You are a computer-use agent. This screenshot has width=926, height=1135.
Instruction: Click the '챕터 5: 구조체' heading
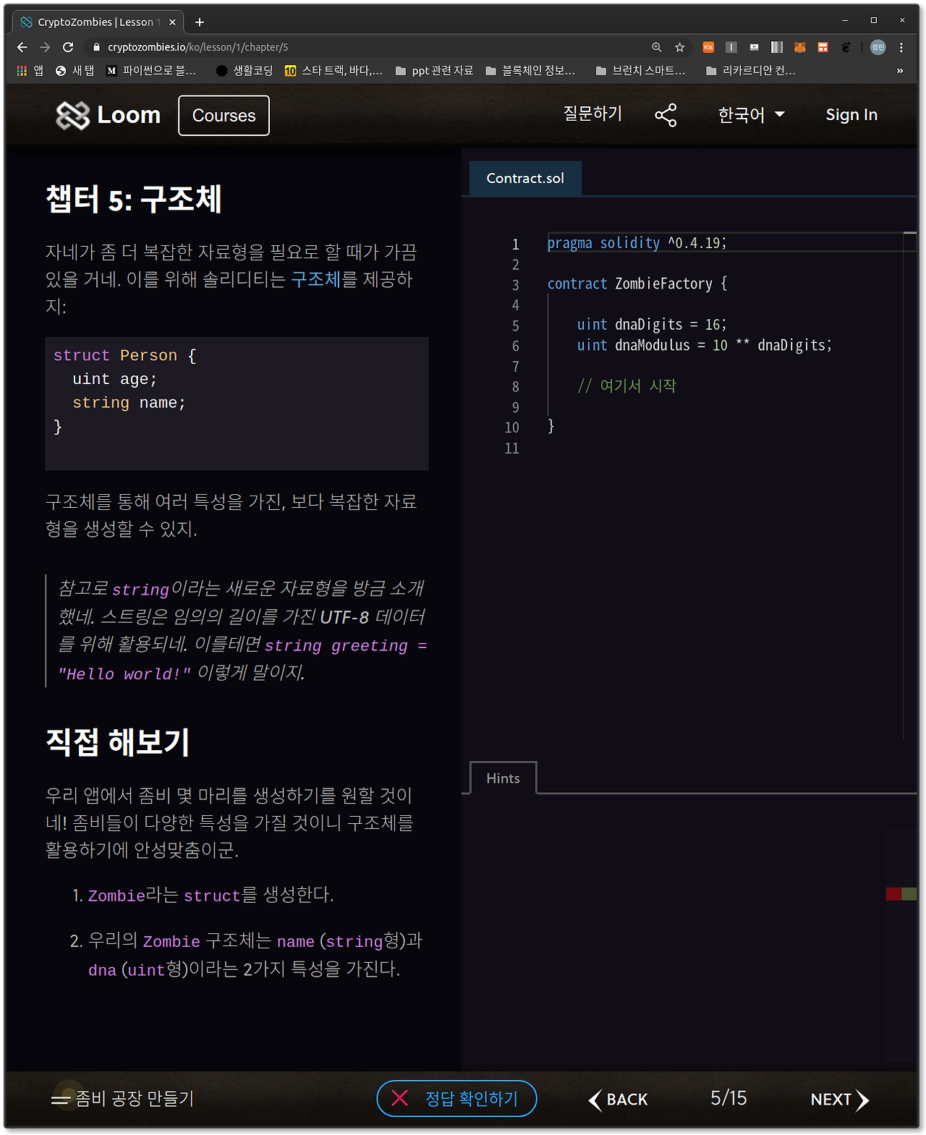(x=134, y=199)
